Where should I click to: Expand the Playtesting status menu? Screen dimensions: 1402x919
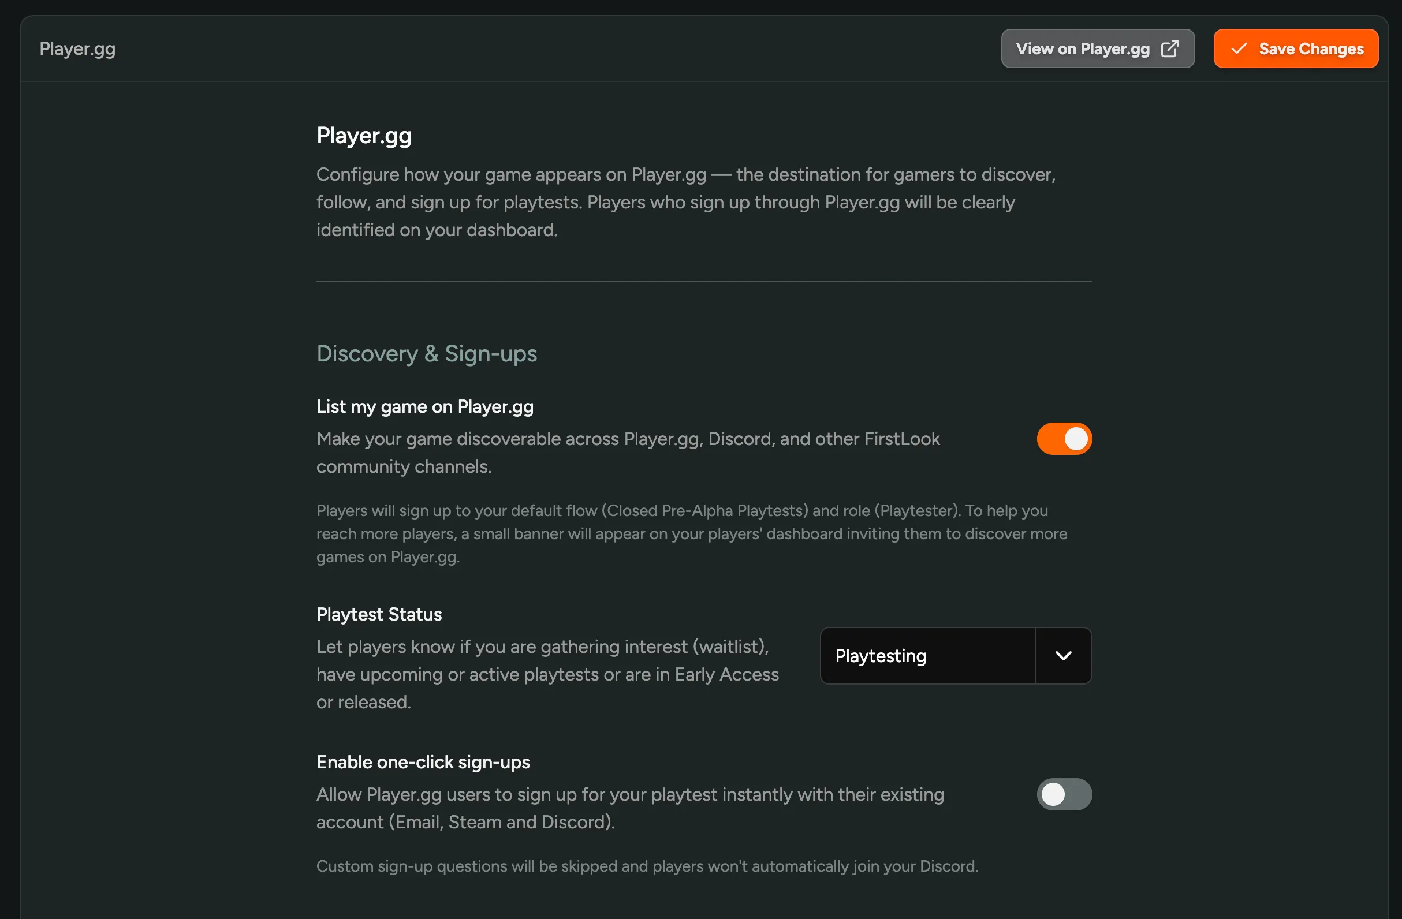click(956, 655)
